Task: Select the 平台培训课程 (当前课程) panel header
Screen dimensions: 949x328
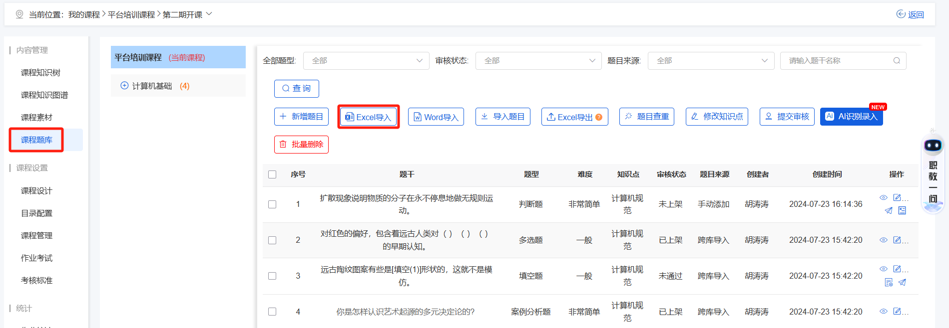Action: tap(178, 57)
